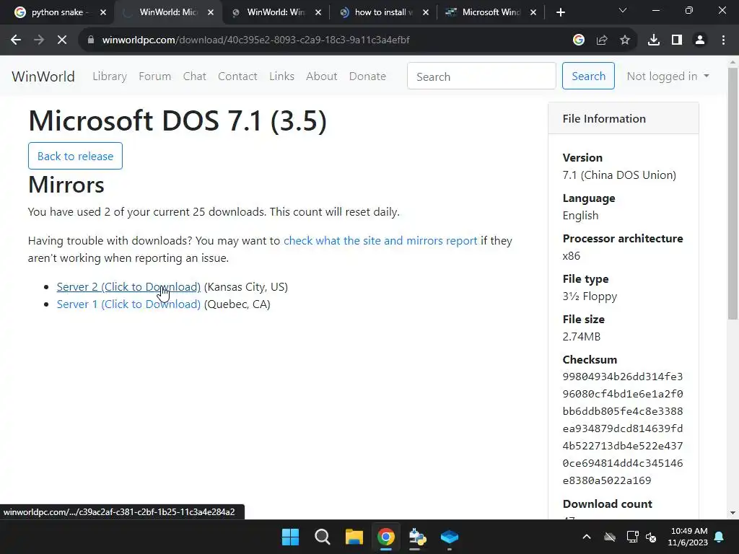The image size is (739, 554).
Task: Open Python app in taskbar
Action: pos(418,537)
